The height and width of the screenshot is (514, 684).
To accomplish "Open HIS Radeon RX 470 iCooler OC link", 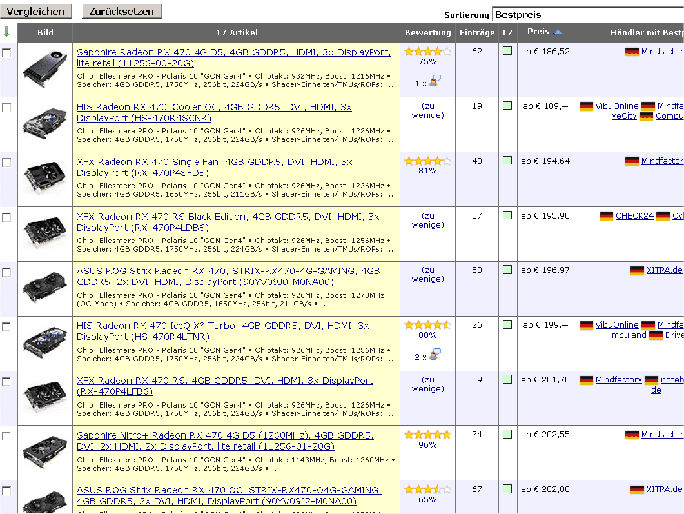I will pos(214,113).
